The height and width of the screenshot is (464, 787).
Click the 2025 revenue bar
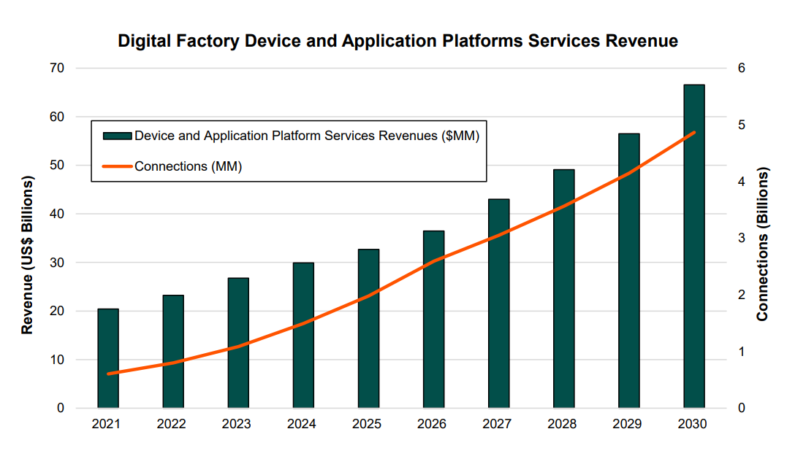pos(368,328)
